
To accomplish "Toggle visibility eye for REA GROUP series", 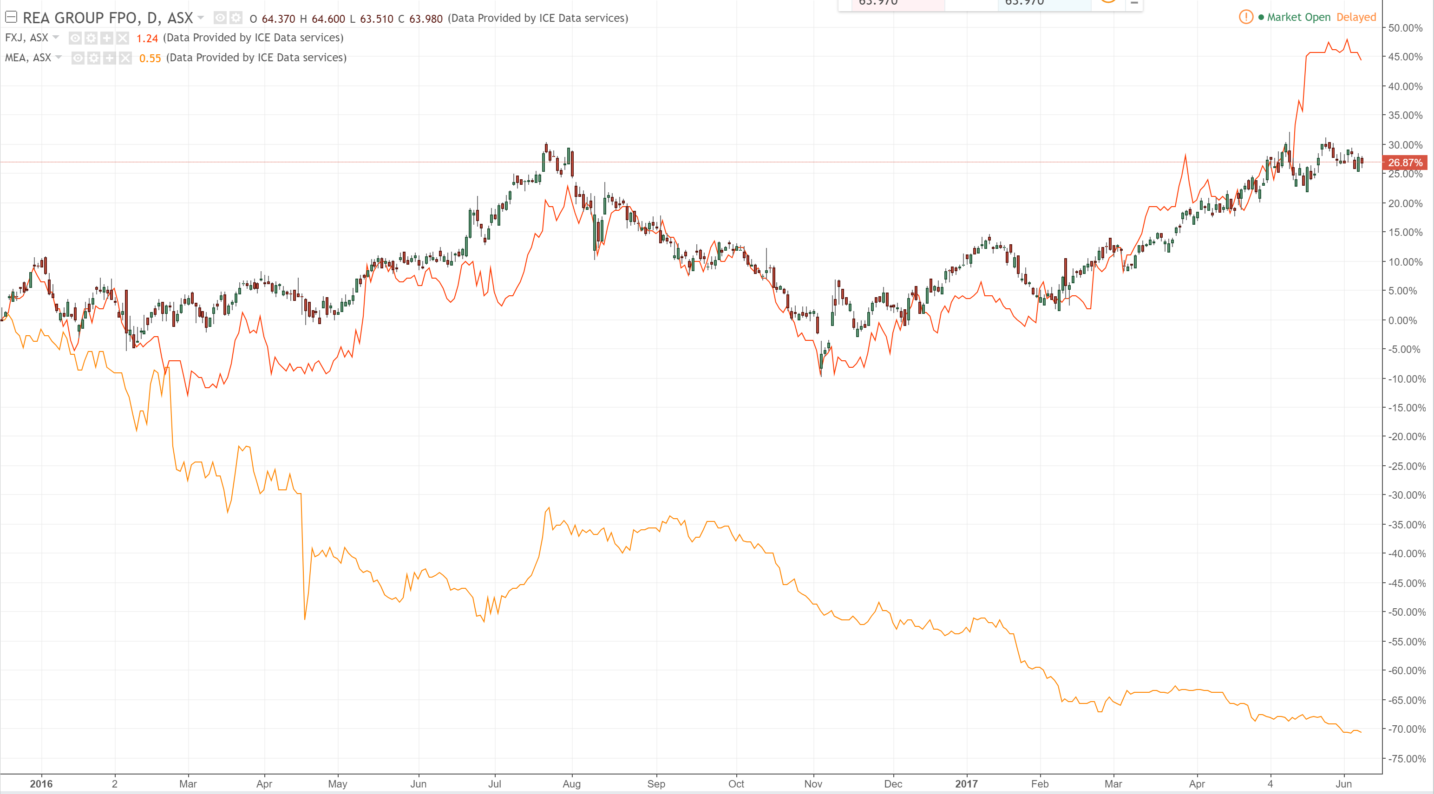I will point(221,19).
